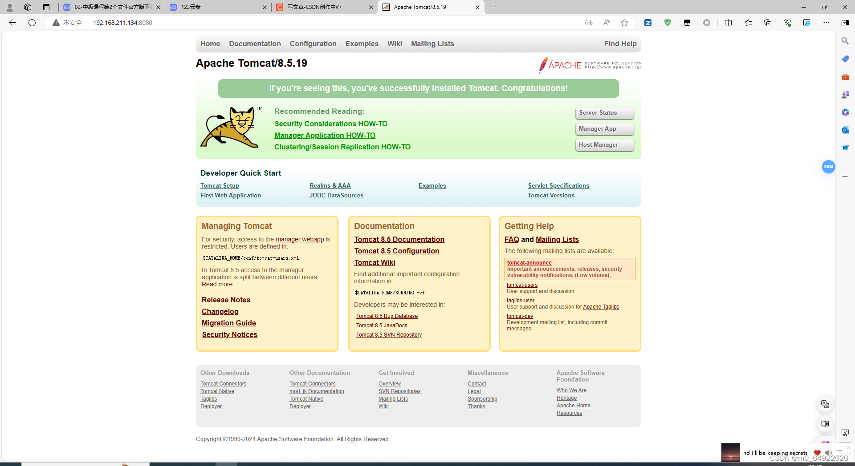The image size is (855, 466).
Task: Open the workspaces icon in title bar
Action: (x=28, y=7)
